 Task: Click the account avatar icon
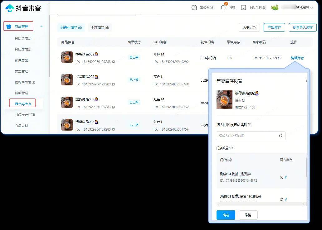coord(275,7)
